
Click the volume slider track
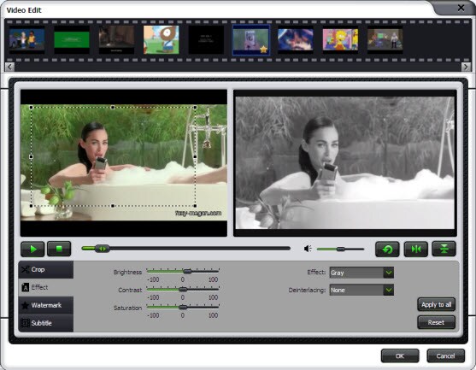pyautogui.click(x=340, y=250)
